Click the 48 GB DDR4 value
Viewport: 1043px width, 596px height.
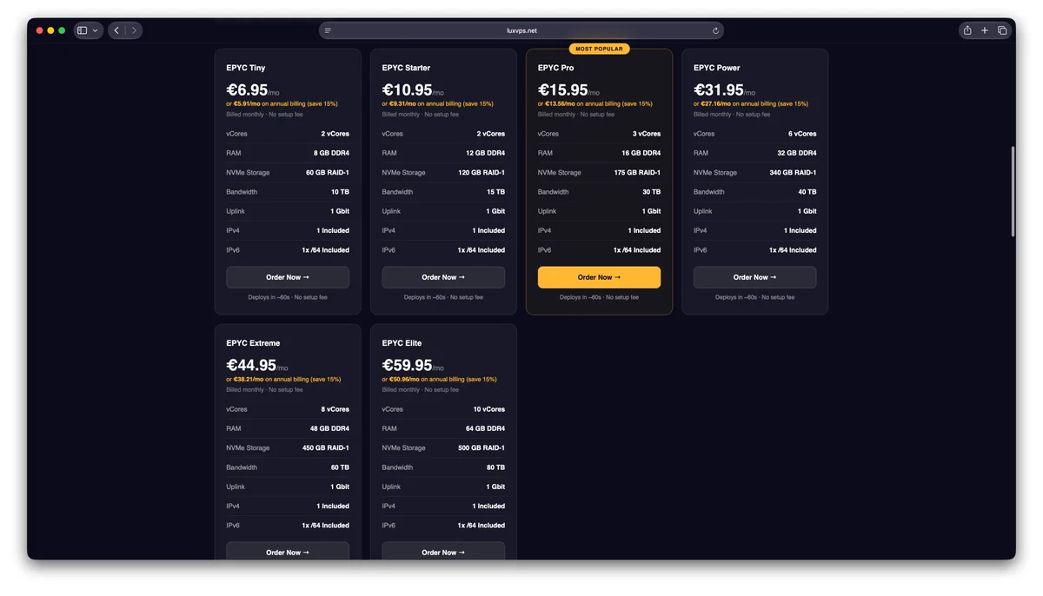[329, 428]
